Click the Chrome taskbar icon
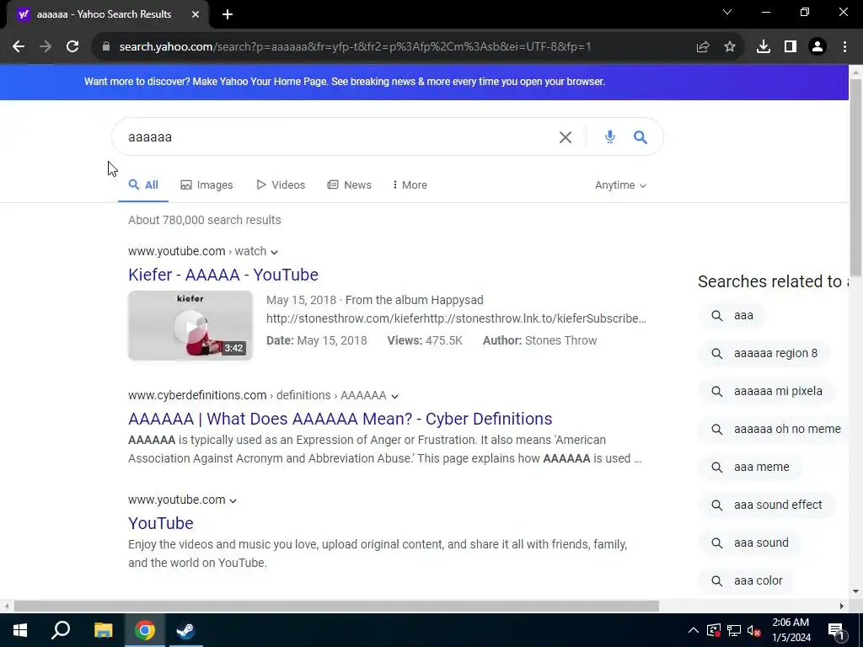 145,630
